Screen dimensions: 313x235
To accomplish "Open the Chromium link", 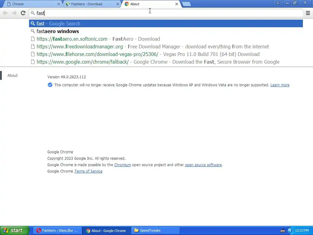I will (x=123, y=165).
